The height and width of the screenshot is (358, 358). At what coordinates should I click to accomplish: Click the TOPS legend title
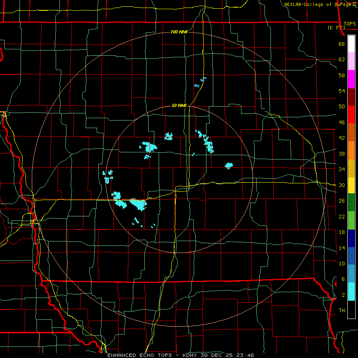coord(350,23)
